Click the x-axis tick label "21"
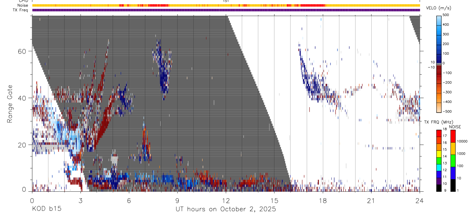Image resolution: width=472 pixels, height=217 pixels. pyautogui.click(x=371, y=200)
